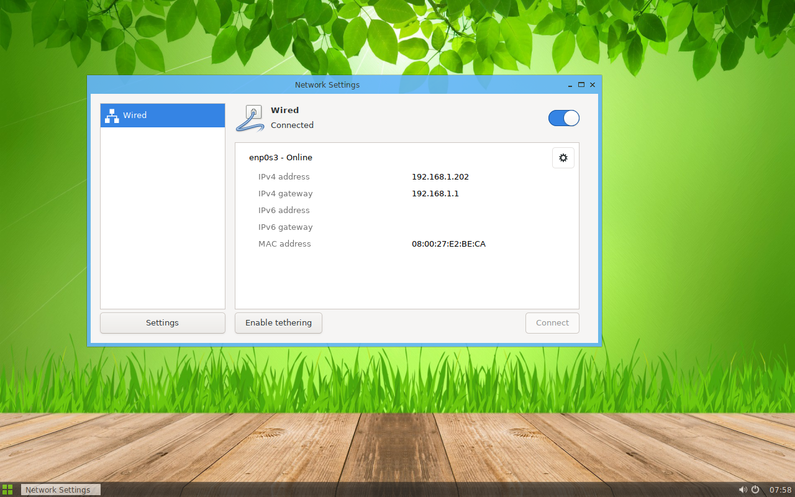
Task: Maximize the Network Settings window
Action: point(581,84)
